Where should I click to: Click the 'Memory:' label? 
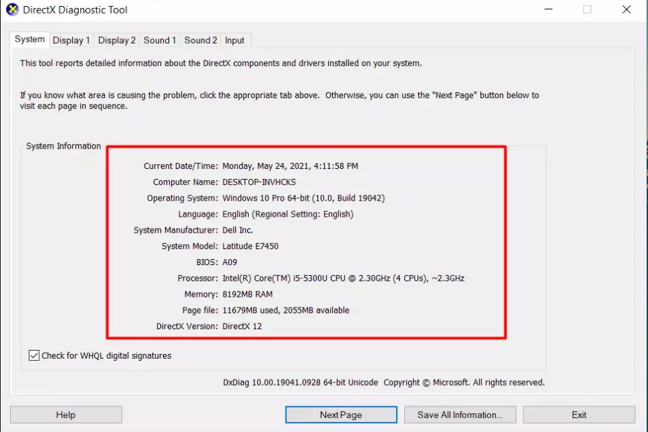201,295
